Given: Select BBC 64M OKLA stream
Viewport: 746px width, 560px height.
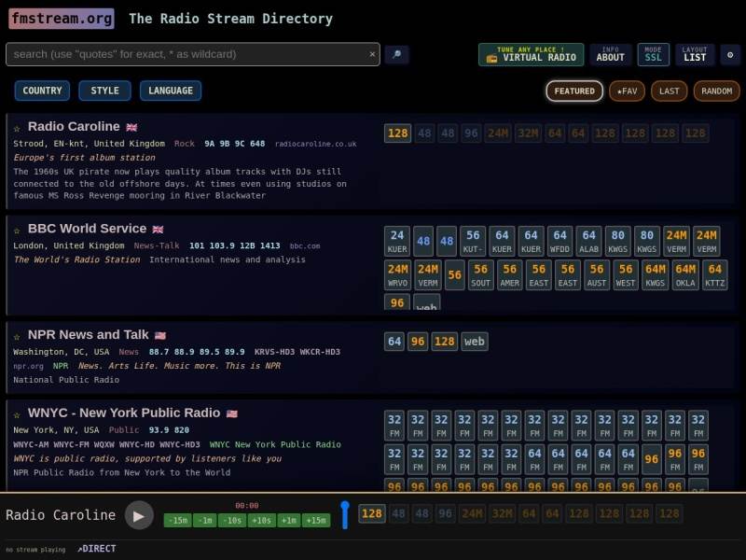Looking at the screenshot, I should [685, 274].
